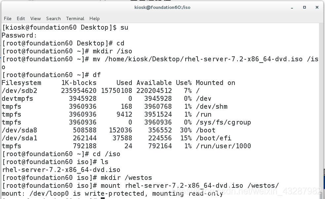
Task: Click the ls output rhel-server-7.2-x86_64-dvd.iso
Action: point(61,170)
